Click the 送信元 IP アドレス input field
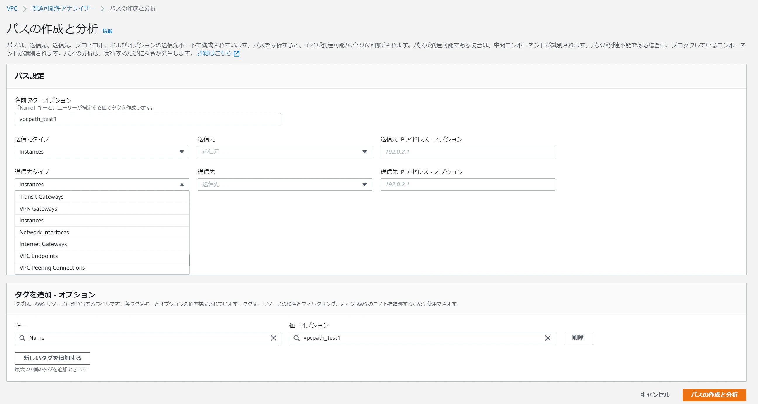Viewport: 758px width, 404px height. [467, 152]
